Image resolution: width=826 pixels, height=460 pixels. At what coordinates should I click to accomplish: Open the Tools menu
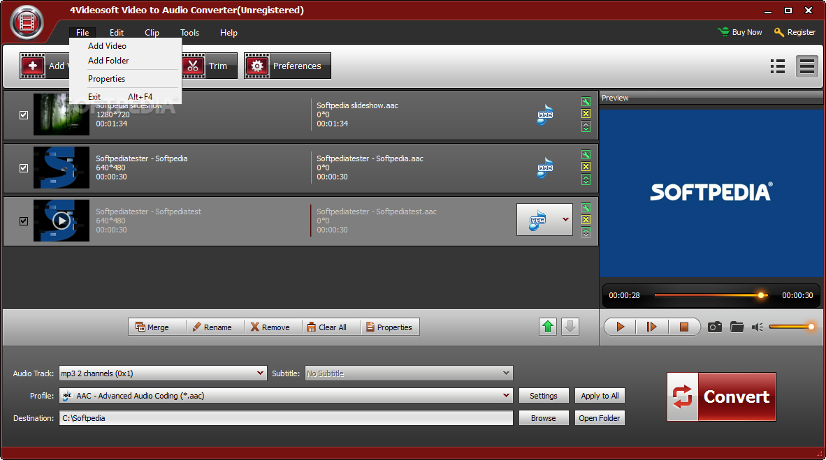pyautogui.click(x=189, y=33)
